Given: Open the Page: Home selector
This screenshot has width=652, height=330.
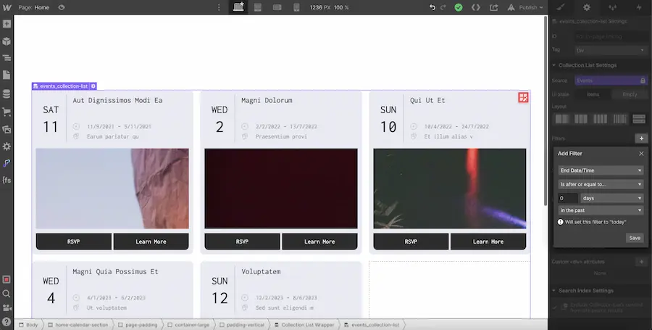Looking at the screenshot, I should click(x=33, y=7).
